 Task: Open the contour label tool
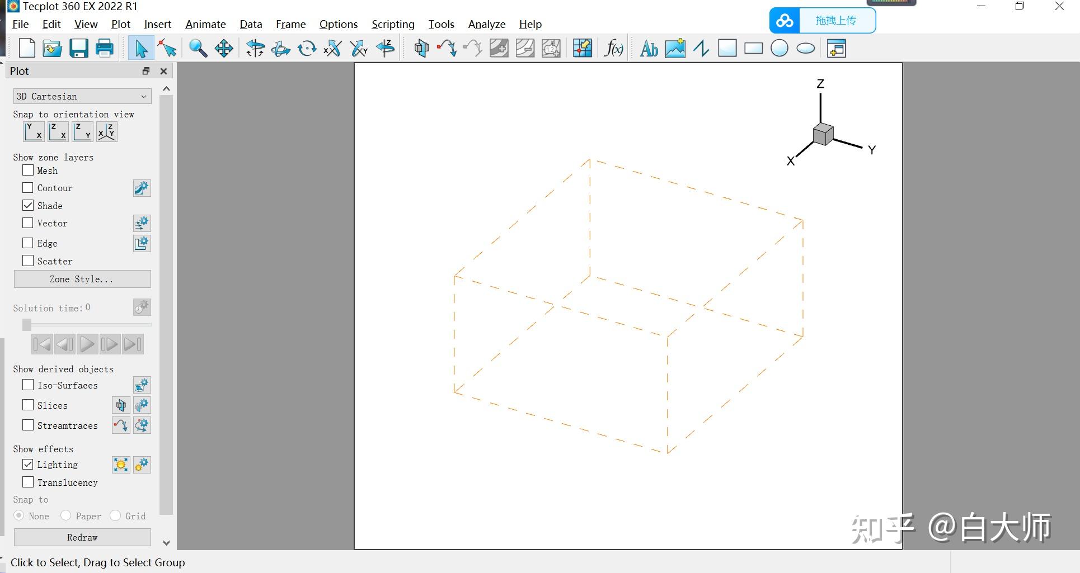[551, 49]
